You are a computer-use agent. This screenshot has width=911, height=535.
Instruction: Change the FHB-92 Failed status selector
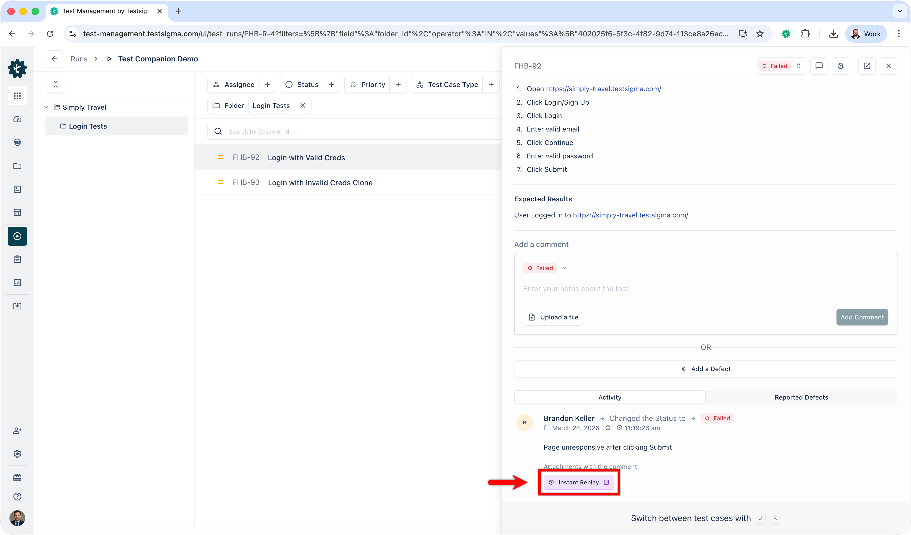coord(780,66)
